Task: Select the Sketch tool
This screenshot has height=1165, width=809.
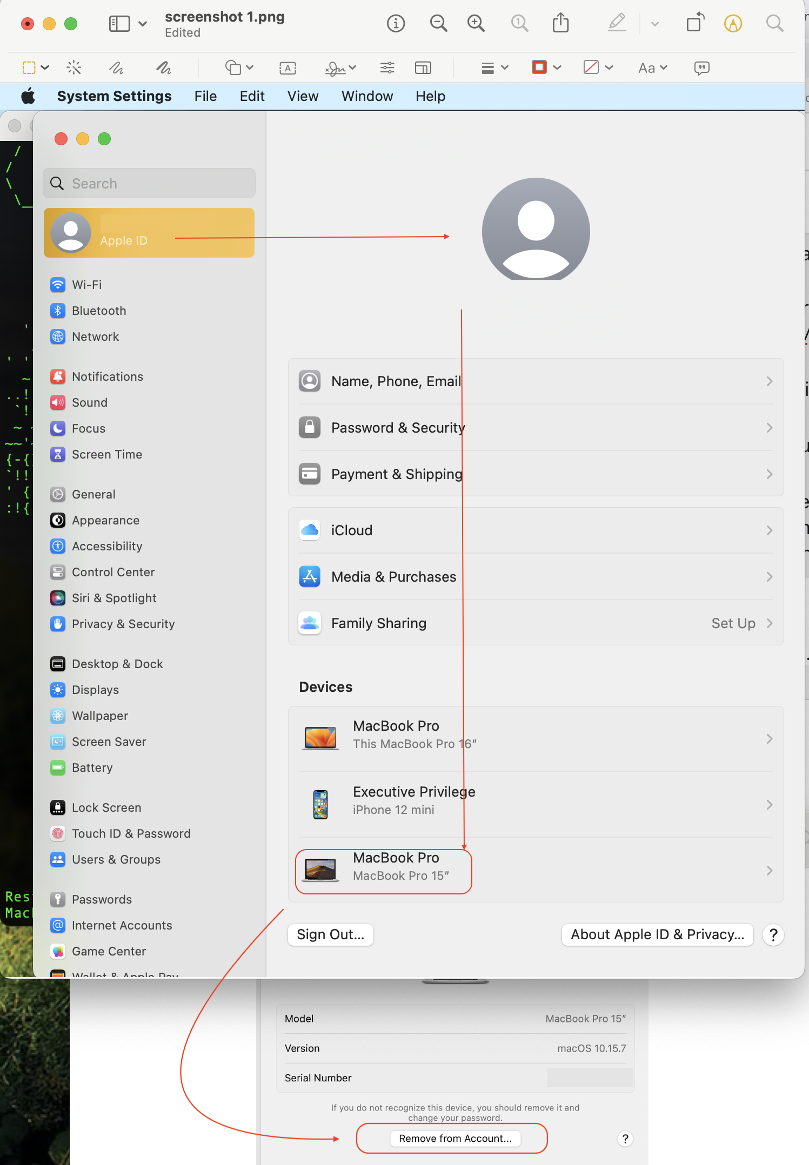Action: (116, 68)
